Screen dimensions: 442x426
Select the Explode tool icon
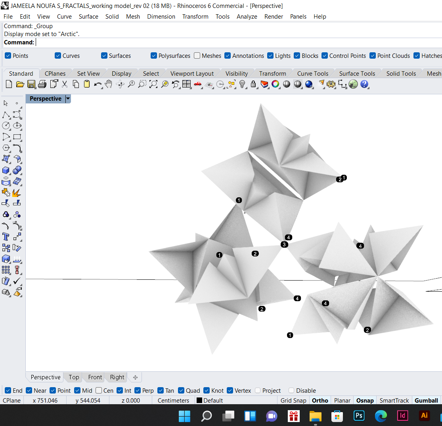click(17, 193)
